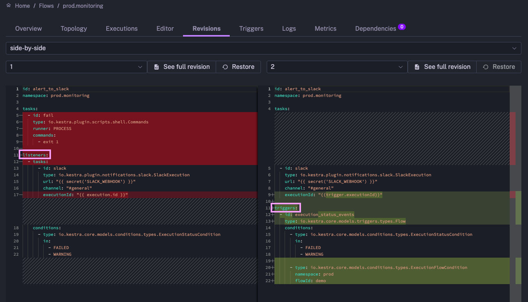Go to the Triggers tab
Screen dimensions: 528x302
[x=251, y=28]
